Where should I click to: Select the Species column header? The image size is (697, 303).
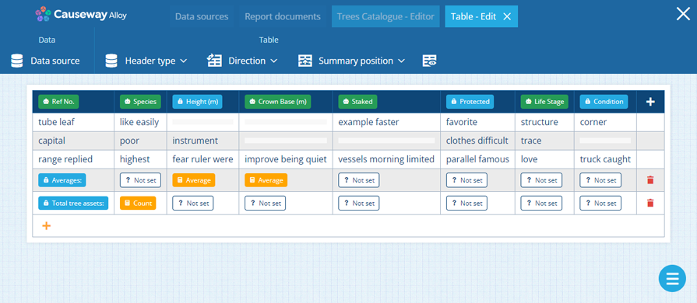(140, 102)
